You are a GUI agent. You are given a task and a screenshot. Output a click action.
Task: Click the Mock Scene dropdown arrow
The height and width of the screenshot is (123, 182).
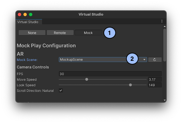click(144, 59)
